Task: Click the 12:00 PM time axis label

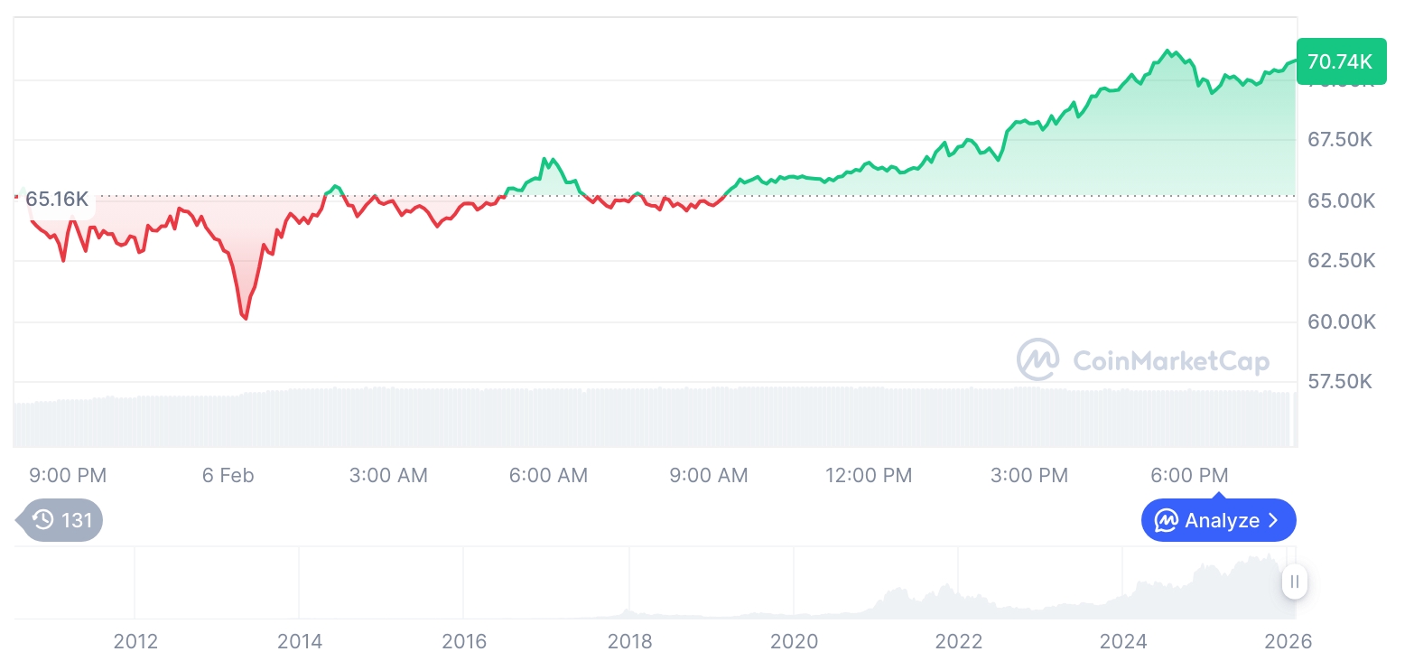Action: tap(868, 475)
